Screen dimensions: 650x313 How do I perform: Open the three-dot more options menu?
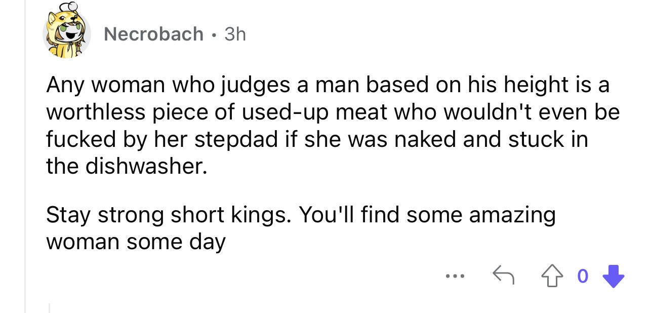[454, 277]
